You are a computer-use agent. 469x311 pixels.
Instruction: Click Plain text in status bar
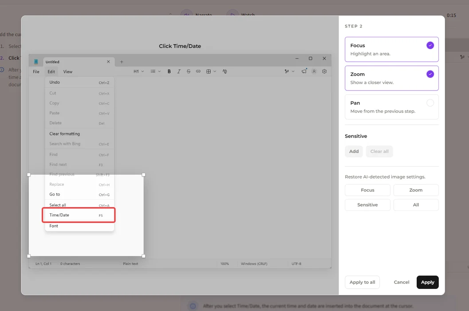tap(130, 263)
